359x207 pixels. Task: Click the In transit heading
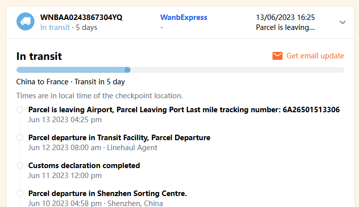tap(39, 56)
